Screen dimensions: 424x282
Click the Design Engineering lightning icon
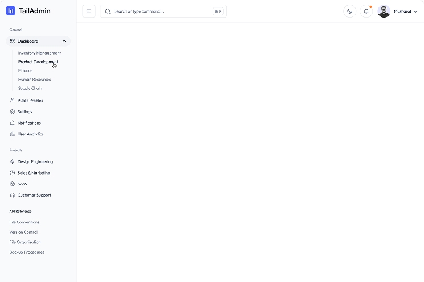coord(13,161)
